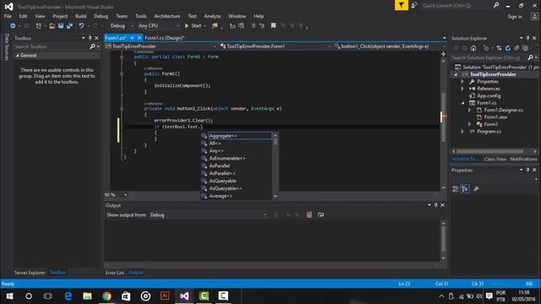Click the Clear All output icon
Screen dimensions: 541x304
coord(309,214)
